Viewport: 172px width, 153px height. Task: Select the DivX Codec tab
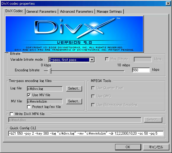14,11
